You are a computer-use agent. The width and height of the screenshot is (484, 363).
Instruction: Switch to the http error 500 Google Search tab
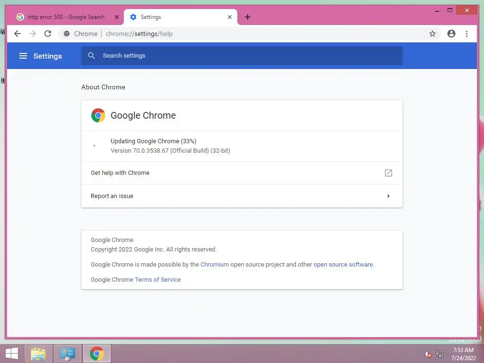[x=66, y=17]
